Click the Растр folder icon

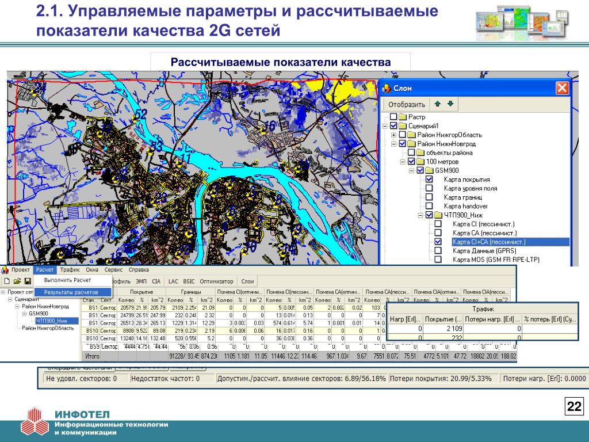coord(403,117)
